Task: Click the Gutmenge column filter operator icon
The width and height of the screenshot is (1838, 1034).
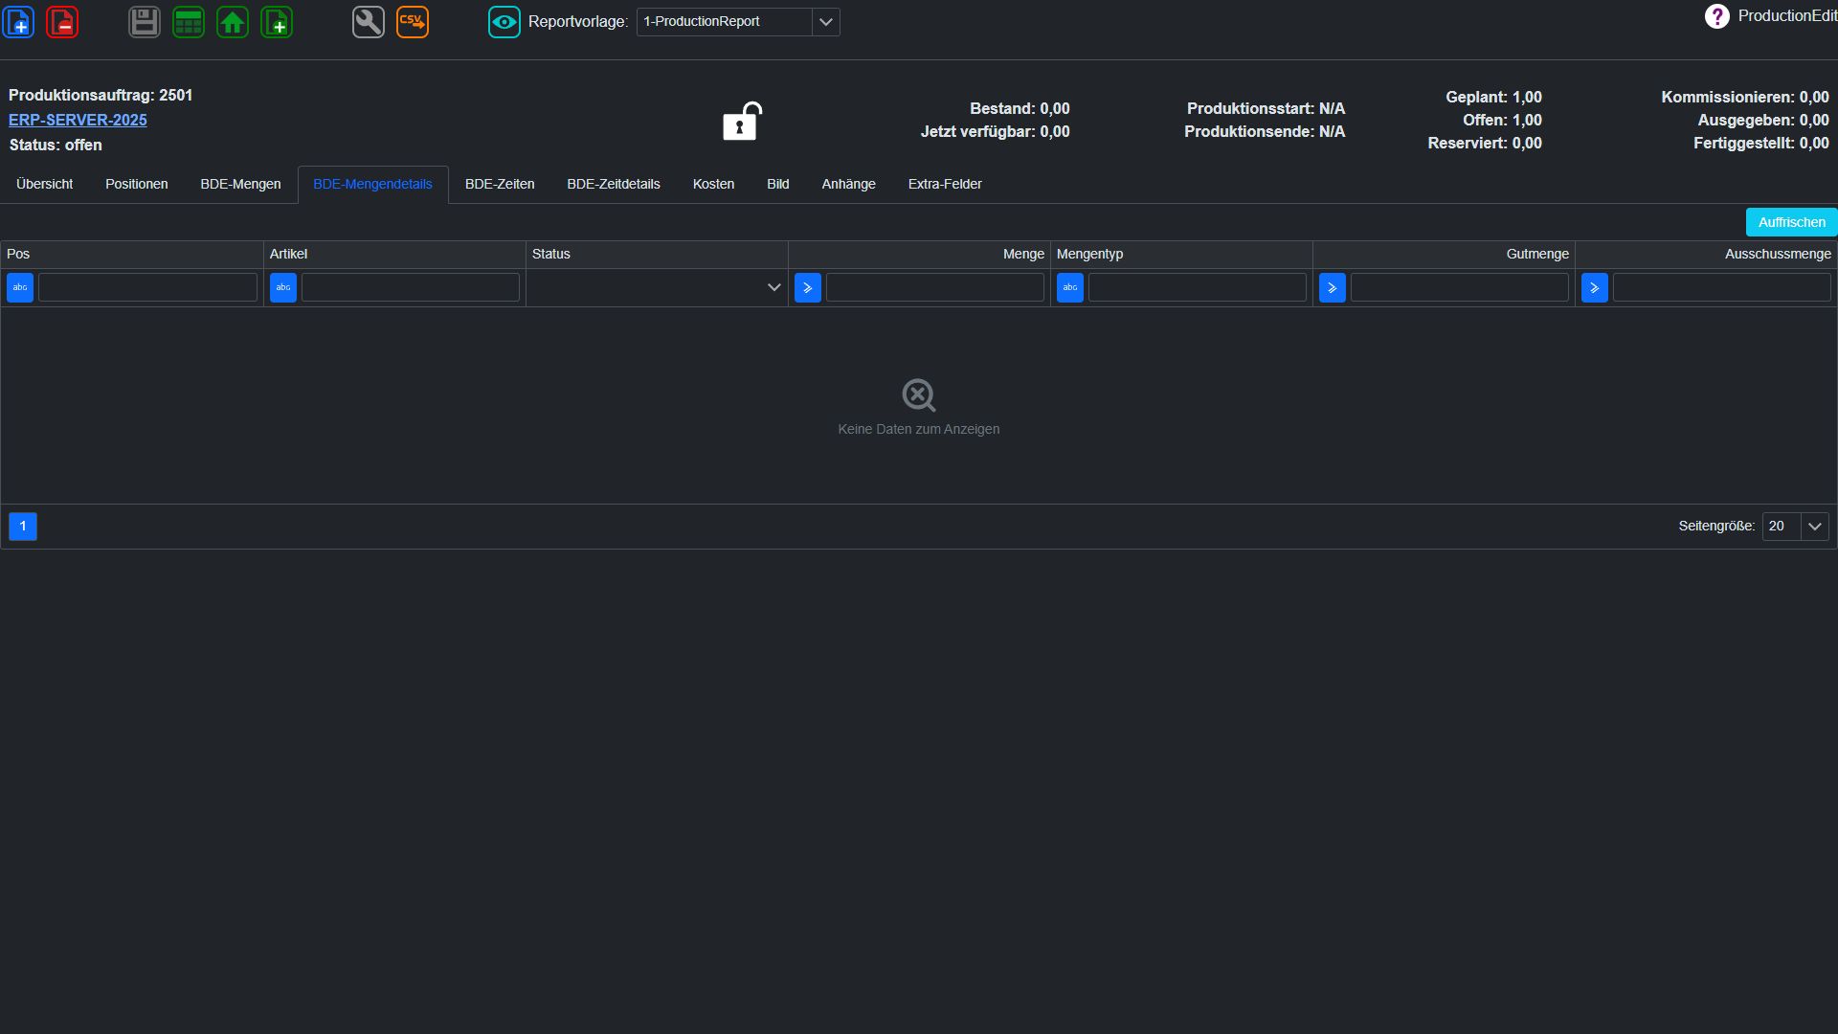Action: point(1333,287)
